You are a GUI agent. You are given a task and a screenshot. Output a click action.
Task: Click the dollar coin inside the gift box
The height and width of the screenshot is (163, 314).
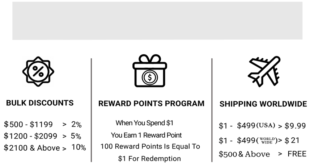pyautogui.click(x=150, y=78)
